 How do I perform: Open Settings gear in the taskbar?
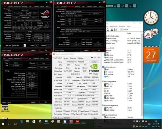pos(40,121)
